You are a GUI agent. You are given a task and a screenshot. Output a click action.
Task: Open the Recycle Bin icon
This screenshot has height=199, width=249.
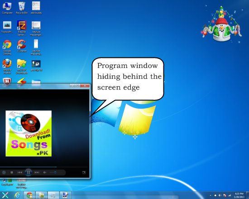point(22,8)
